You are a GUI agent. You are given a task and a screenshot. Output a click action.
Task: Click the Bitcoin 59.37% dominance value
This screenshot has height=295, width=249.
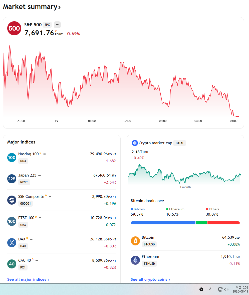(x=137, y=214)
